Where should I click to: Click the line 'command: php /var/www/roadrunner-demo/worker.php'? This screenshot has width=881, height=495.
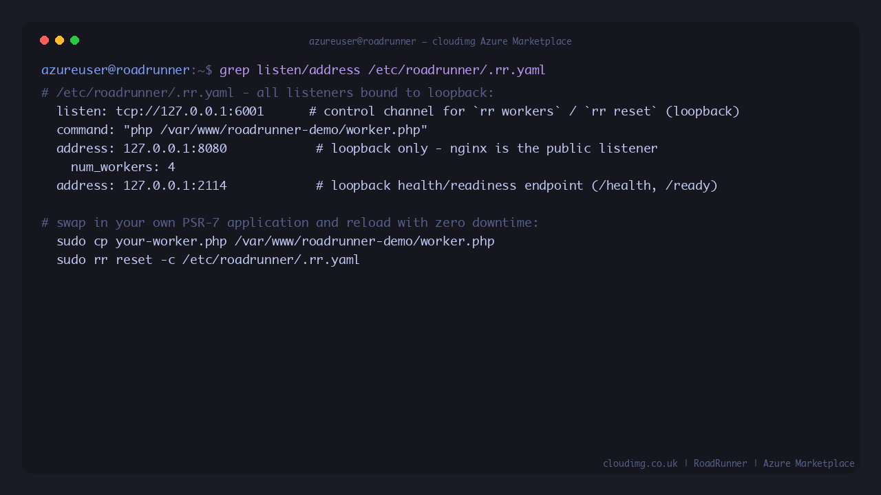tap(242, 130)
